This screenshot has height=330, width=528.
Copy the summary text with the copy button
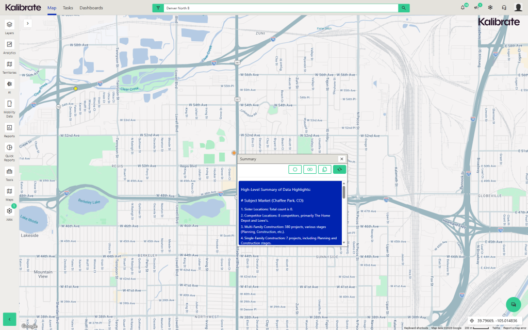[x=324, y=169]
